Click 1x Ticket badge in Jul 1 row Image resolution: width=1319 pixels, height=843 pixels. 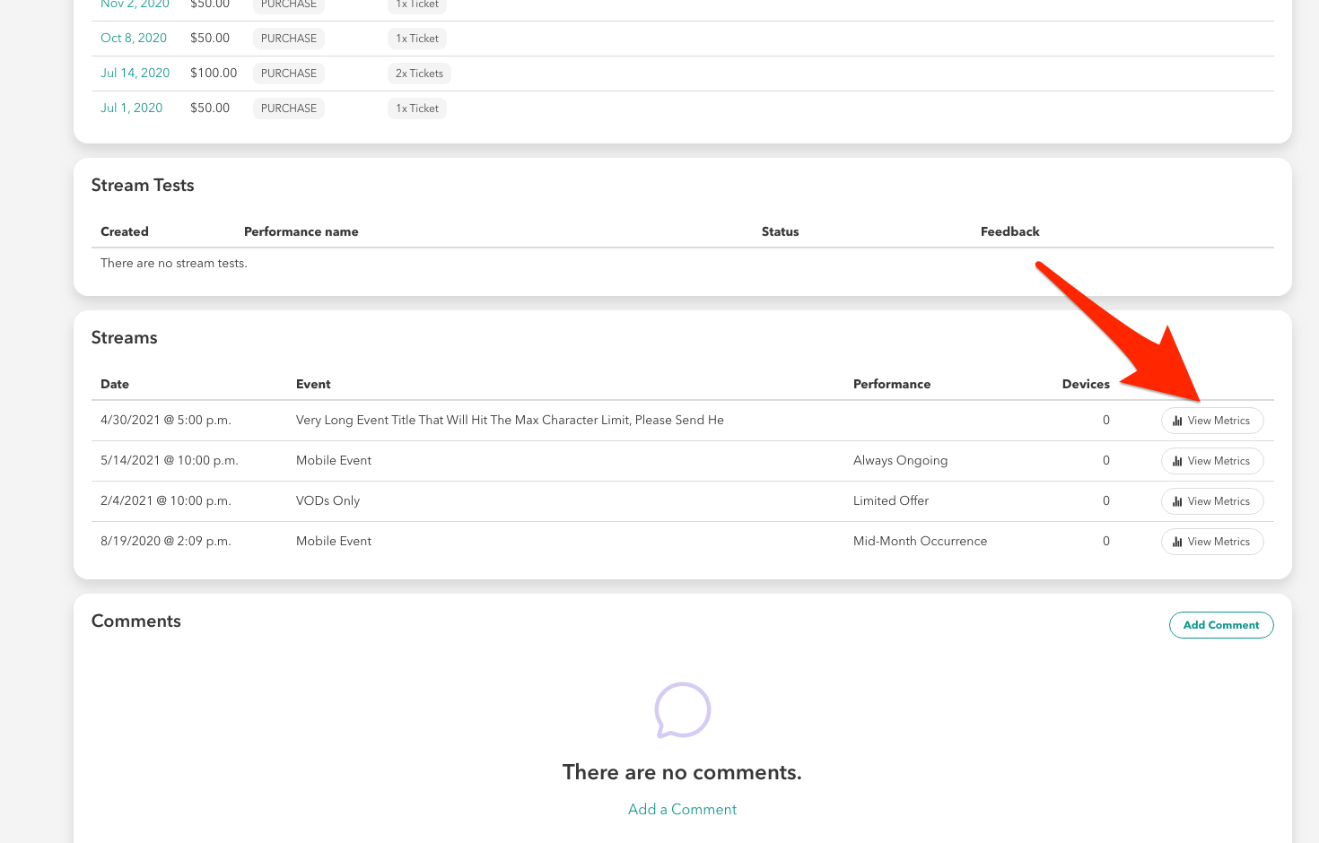[417, 109]
